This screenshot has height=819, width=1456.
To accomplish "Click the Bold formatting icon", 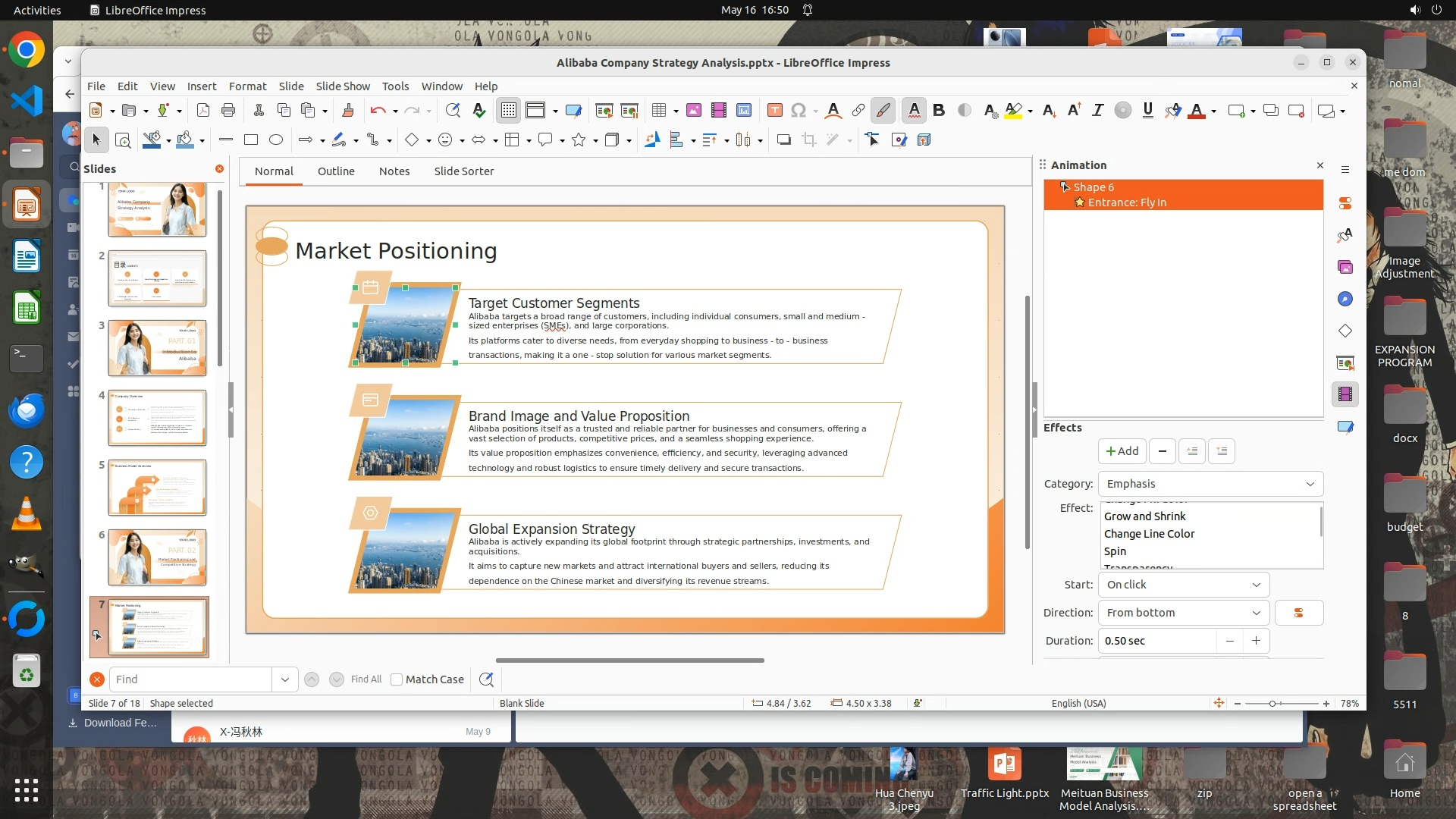I will point(939,111).
